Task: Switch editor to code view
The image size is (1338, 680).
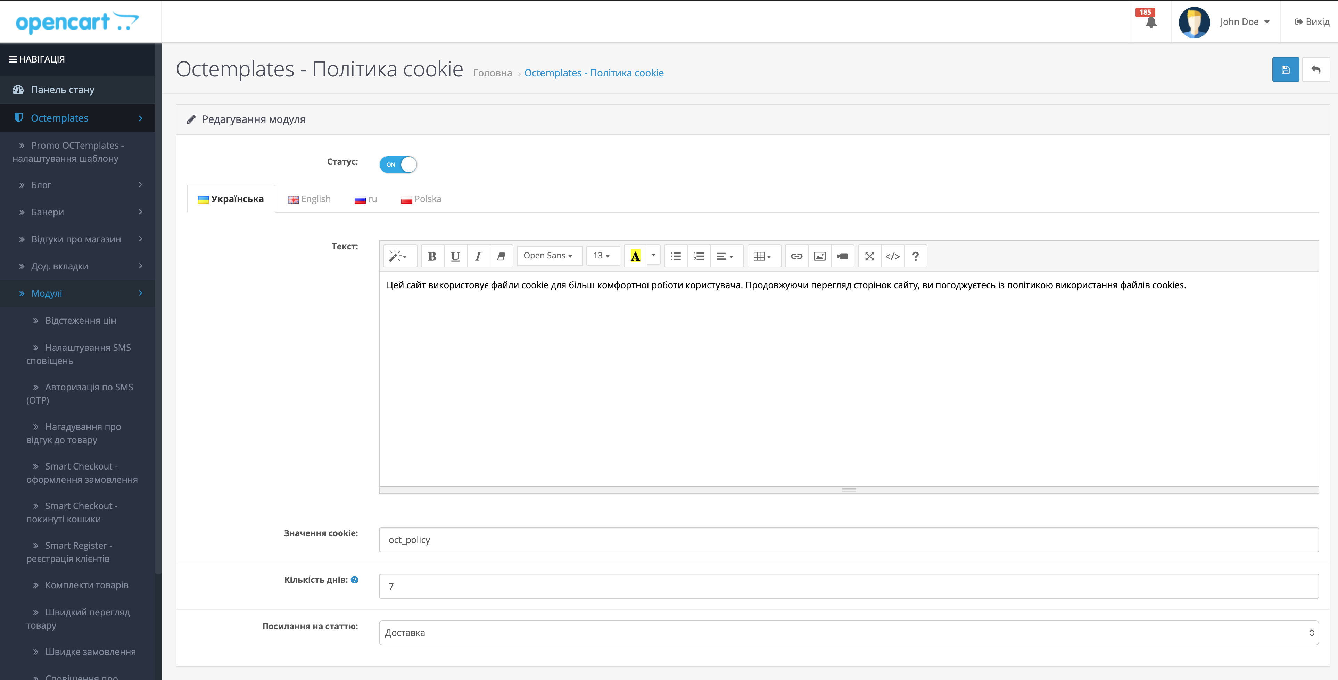Action: (892, 256)
